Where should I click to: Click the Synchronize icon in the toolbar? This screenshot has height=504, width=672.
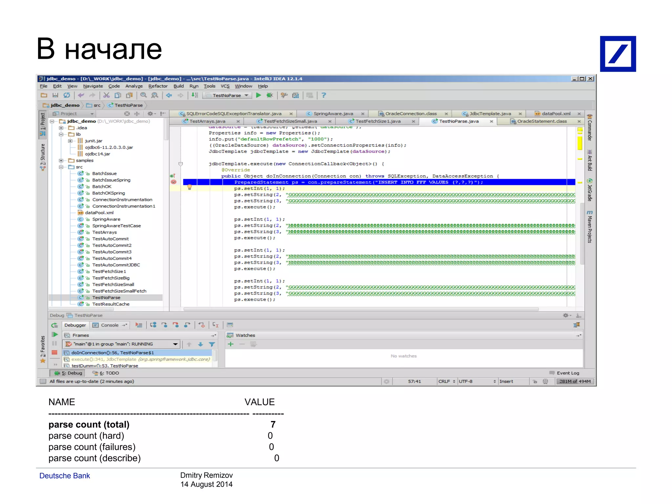pos(67,95)
